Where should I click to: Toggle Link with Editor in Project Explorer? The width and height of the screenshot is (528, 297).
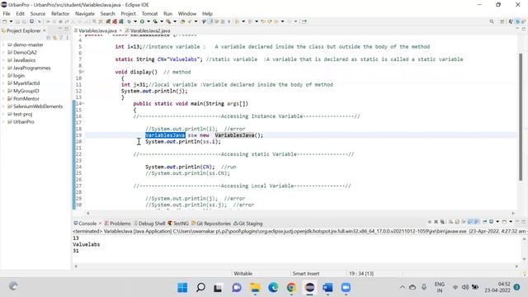click(x=54, y=38)
